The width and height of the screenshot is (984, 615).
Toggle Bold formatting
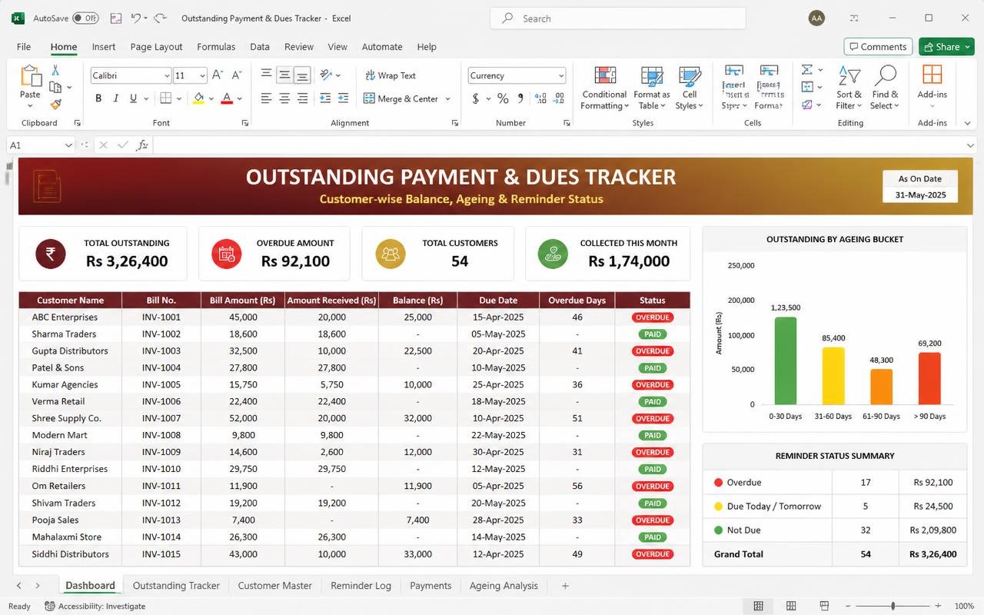tap(98, 98)
